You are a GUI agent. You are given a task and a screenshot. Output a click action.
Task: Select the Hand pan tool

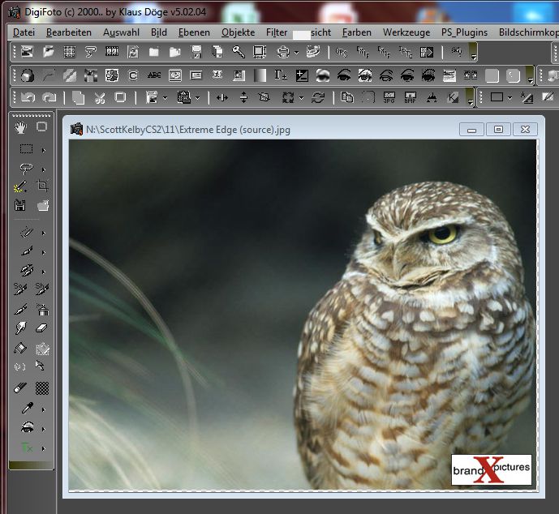click(21, 126)
